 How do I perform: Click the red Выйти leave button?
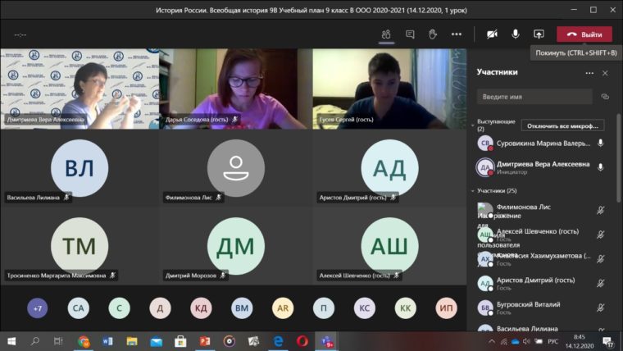(x=584, y=34)
